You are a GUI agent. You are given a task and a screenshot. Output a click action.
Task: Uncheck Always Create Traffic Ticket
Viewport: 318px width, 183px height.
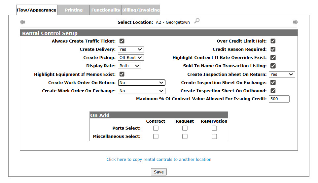(122, 41)
